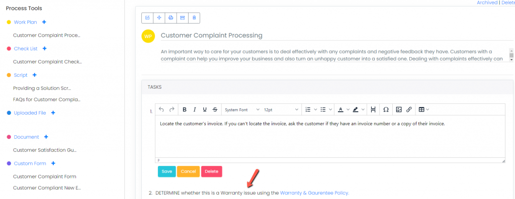The width and height of the screenshot is (515, 199).
Task: Add a new Work Plan
Action: click(x=44, y=22)
